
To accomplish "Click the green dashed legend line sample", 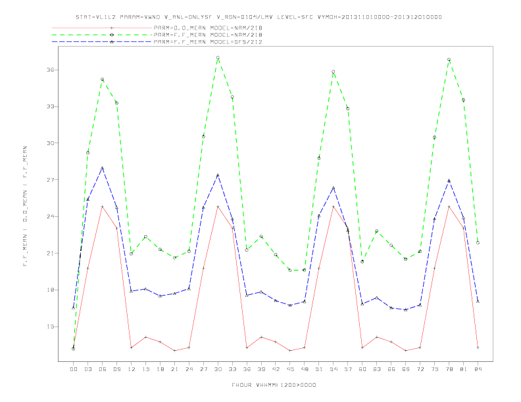I will (102, 35).
